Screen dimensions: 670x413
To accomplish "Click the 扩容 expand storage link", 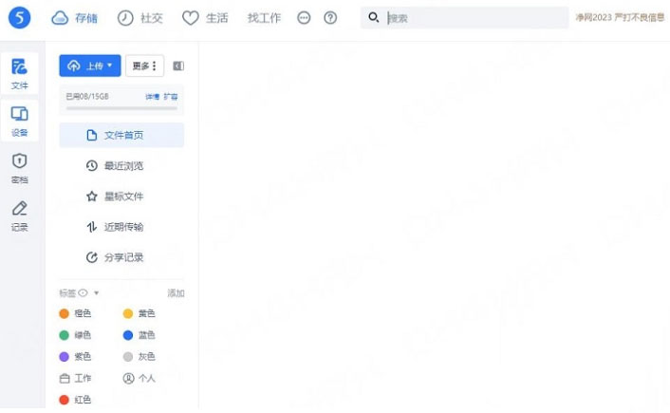I will [x=171, y=97].
